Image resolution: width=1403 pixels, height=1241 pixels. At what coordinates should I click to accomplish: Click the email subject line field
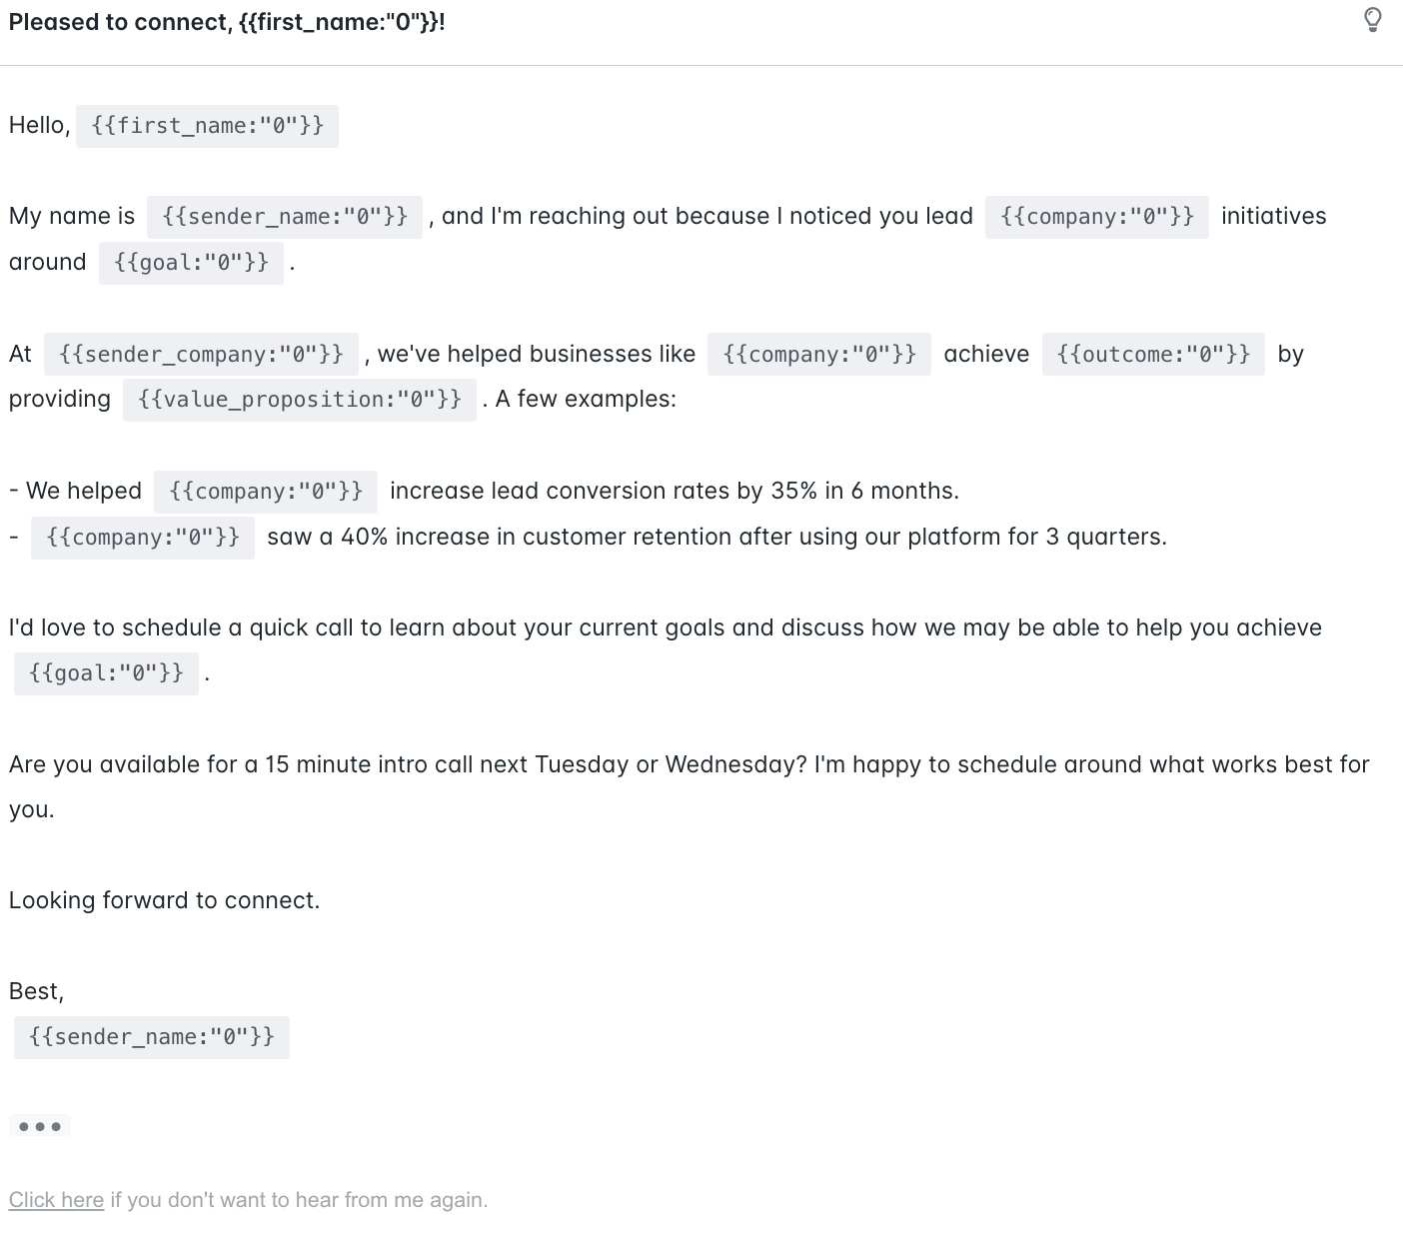point(227,22)
